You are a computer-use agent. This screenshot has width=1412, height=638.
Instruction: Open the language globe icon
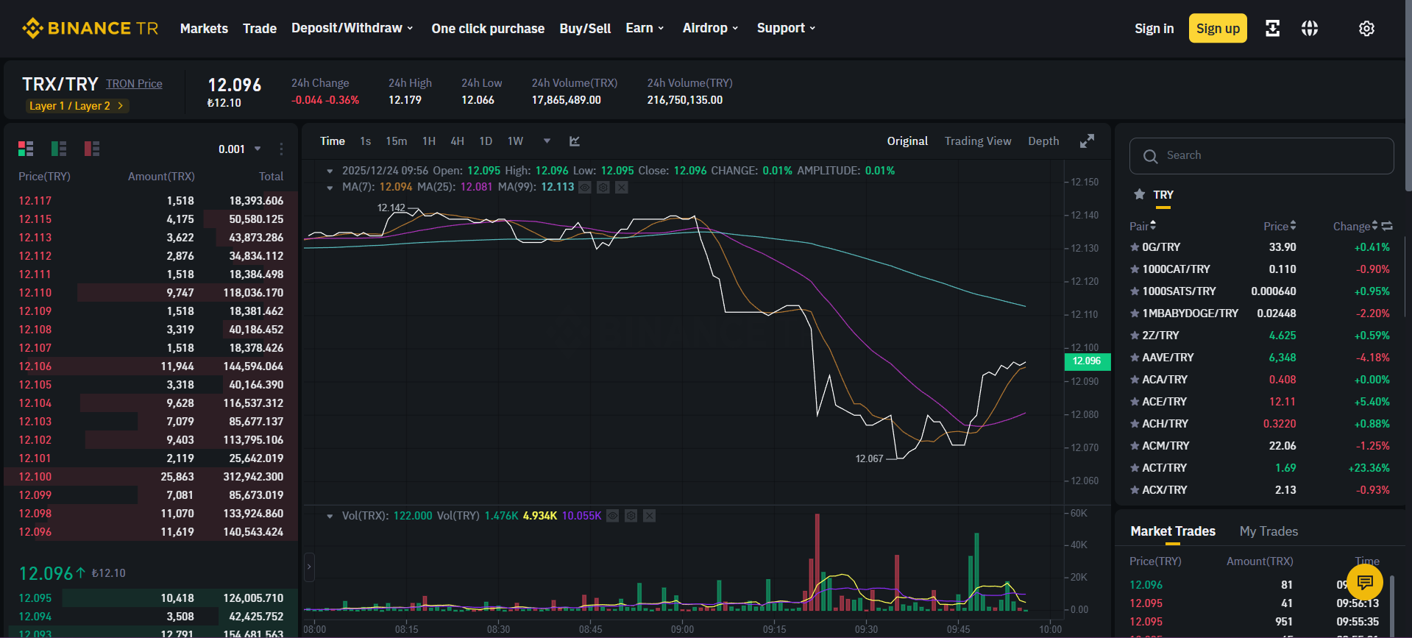click(x=1310, y=29)
